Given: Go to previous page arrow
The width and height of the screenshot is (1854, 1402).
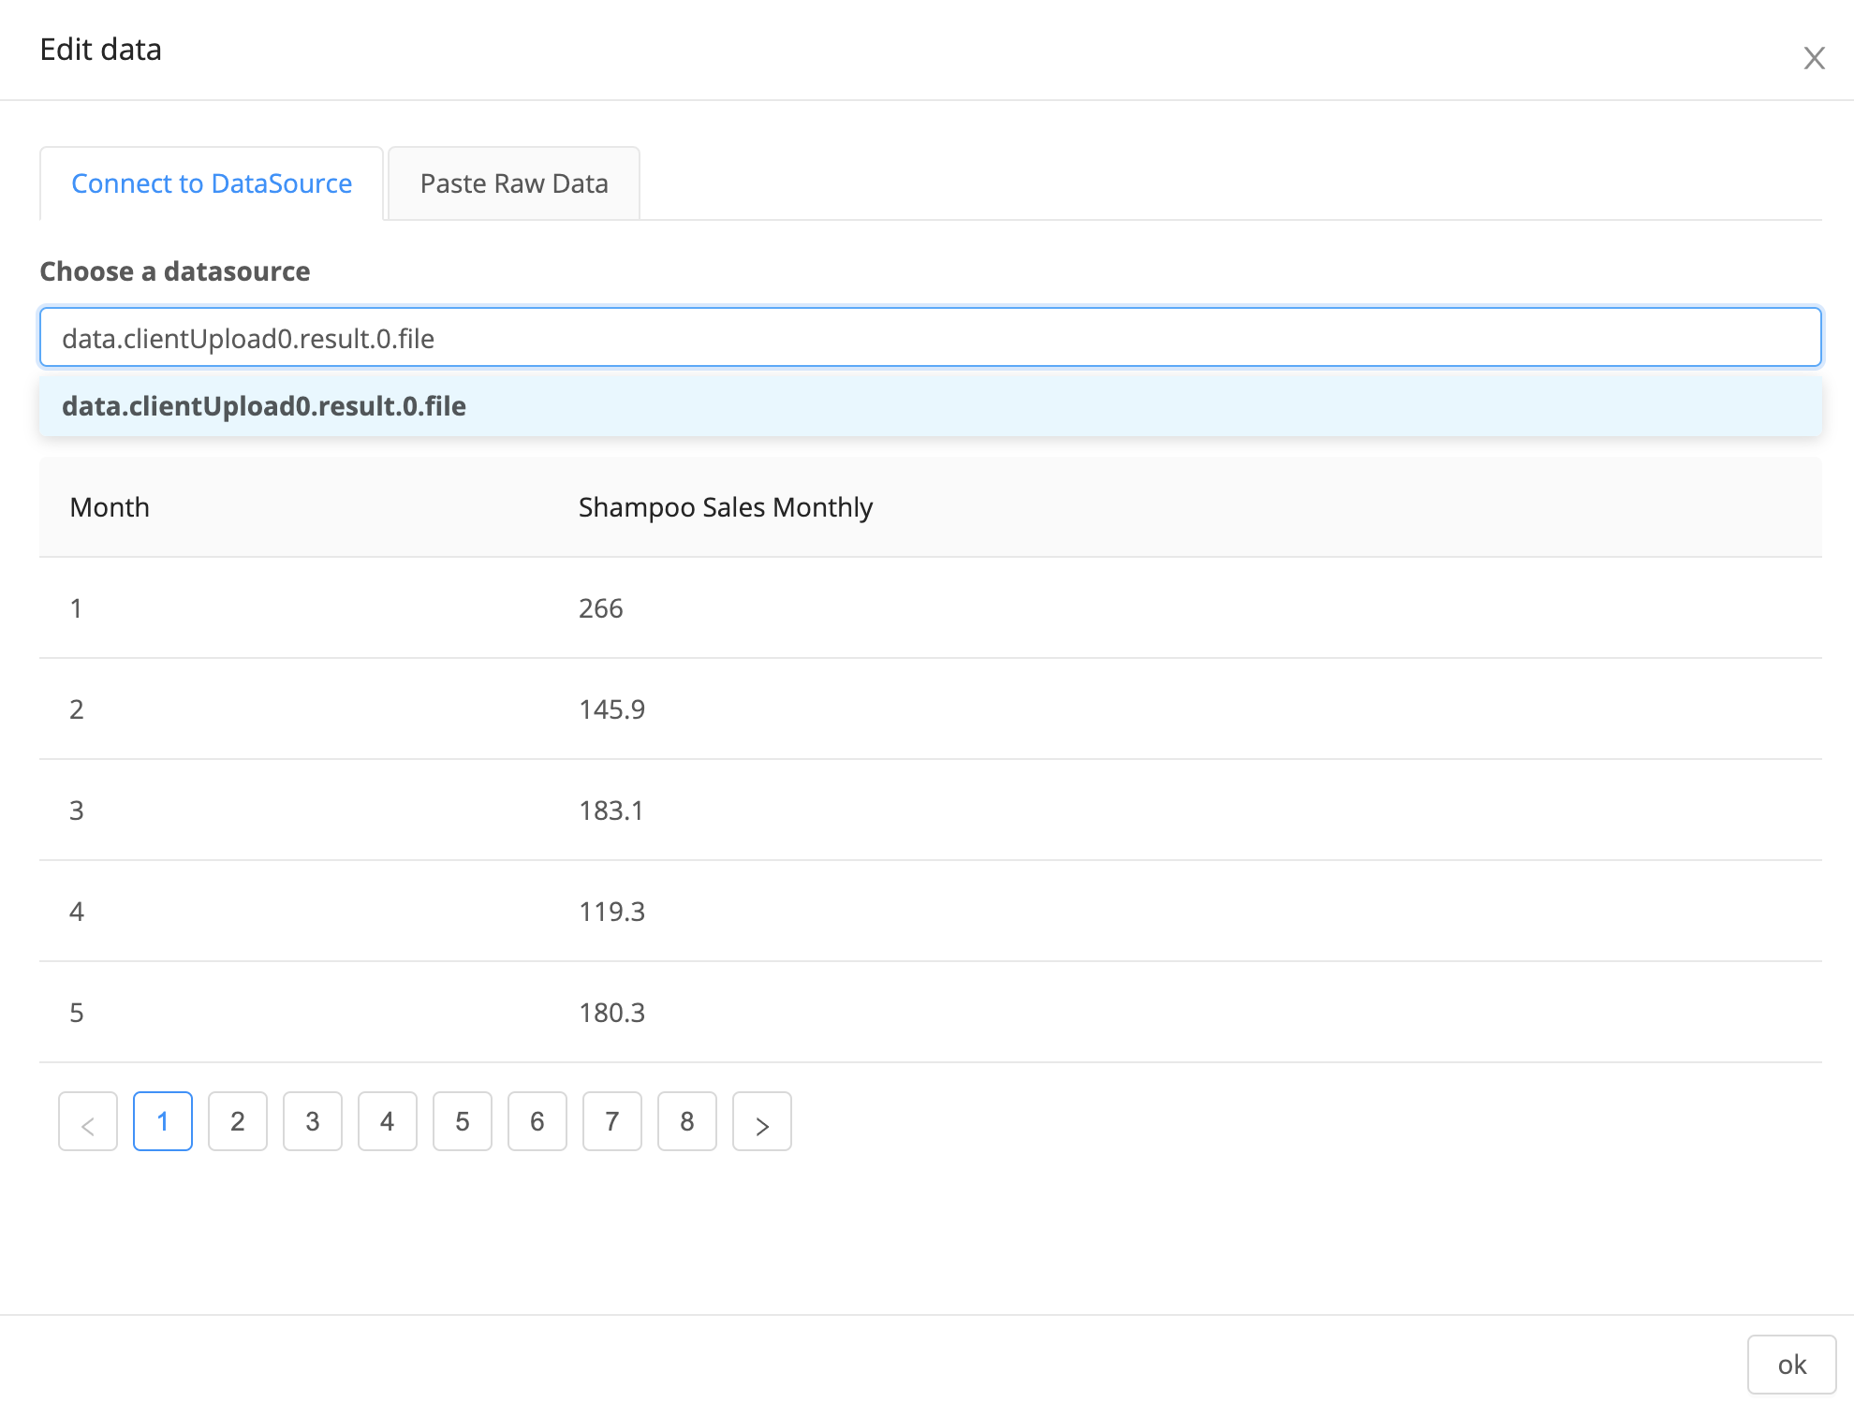Looking at the screenshot, I should click(x=88, y=1121).
